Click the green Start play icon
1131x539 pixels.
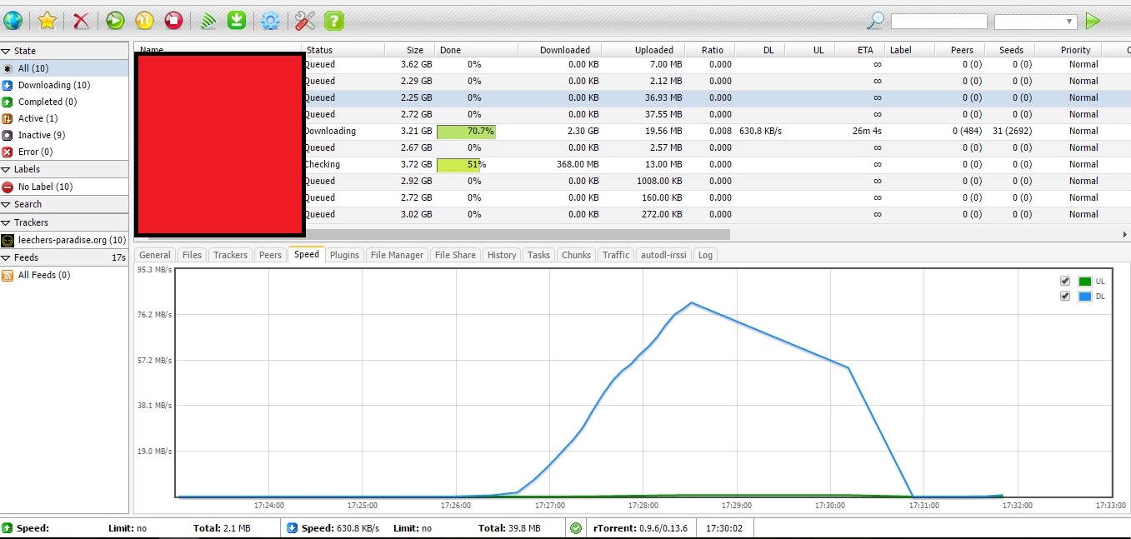pos(116,21)
